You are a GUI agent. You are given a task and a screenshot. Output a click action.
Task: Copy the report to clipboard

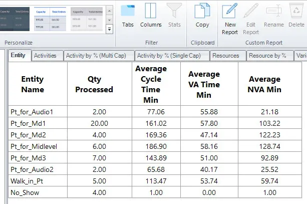[202, 16]
